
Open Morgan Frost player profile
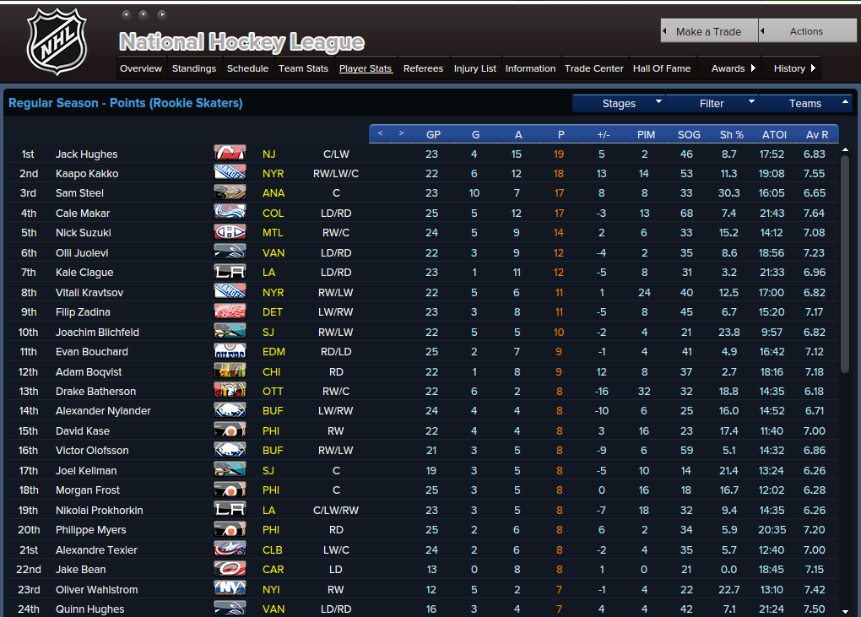87,490
